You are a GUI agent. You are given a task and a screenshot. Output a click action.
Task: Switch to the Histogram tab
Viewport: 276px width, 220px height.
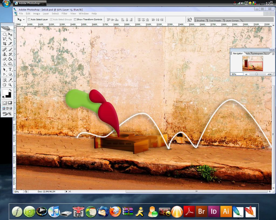(x=258, y=53)
